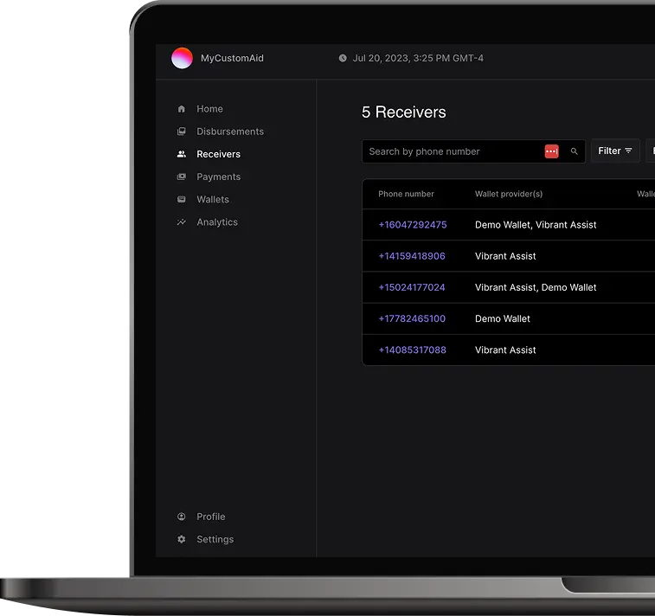Click the Phone number column header
This screenshot has width=655, height=616.
tap(406, 194)
